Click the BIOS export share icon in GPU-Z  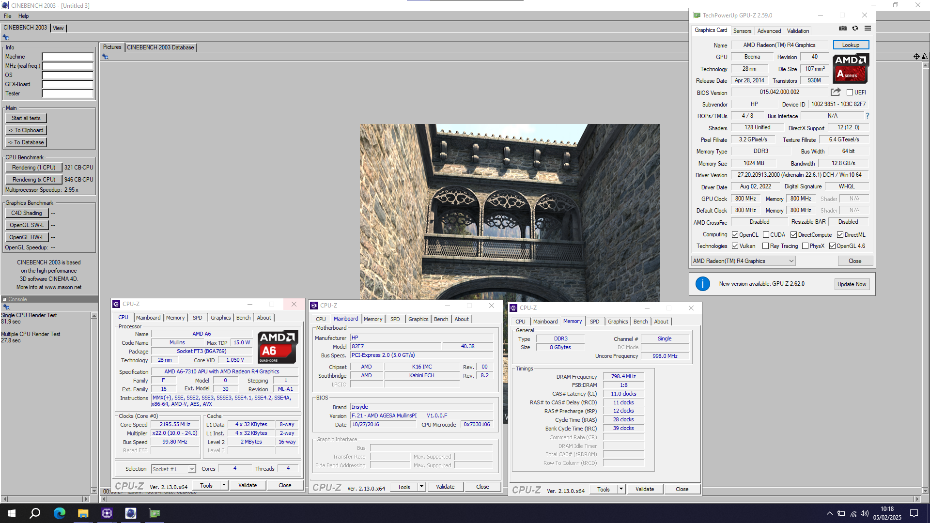836,92
